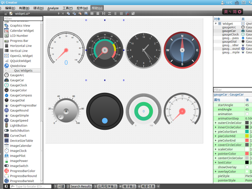This screenshot has width=252, height=189.
Task: Expand the outerCircleColor property
Action: coord(215,123)
